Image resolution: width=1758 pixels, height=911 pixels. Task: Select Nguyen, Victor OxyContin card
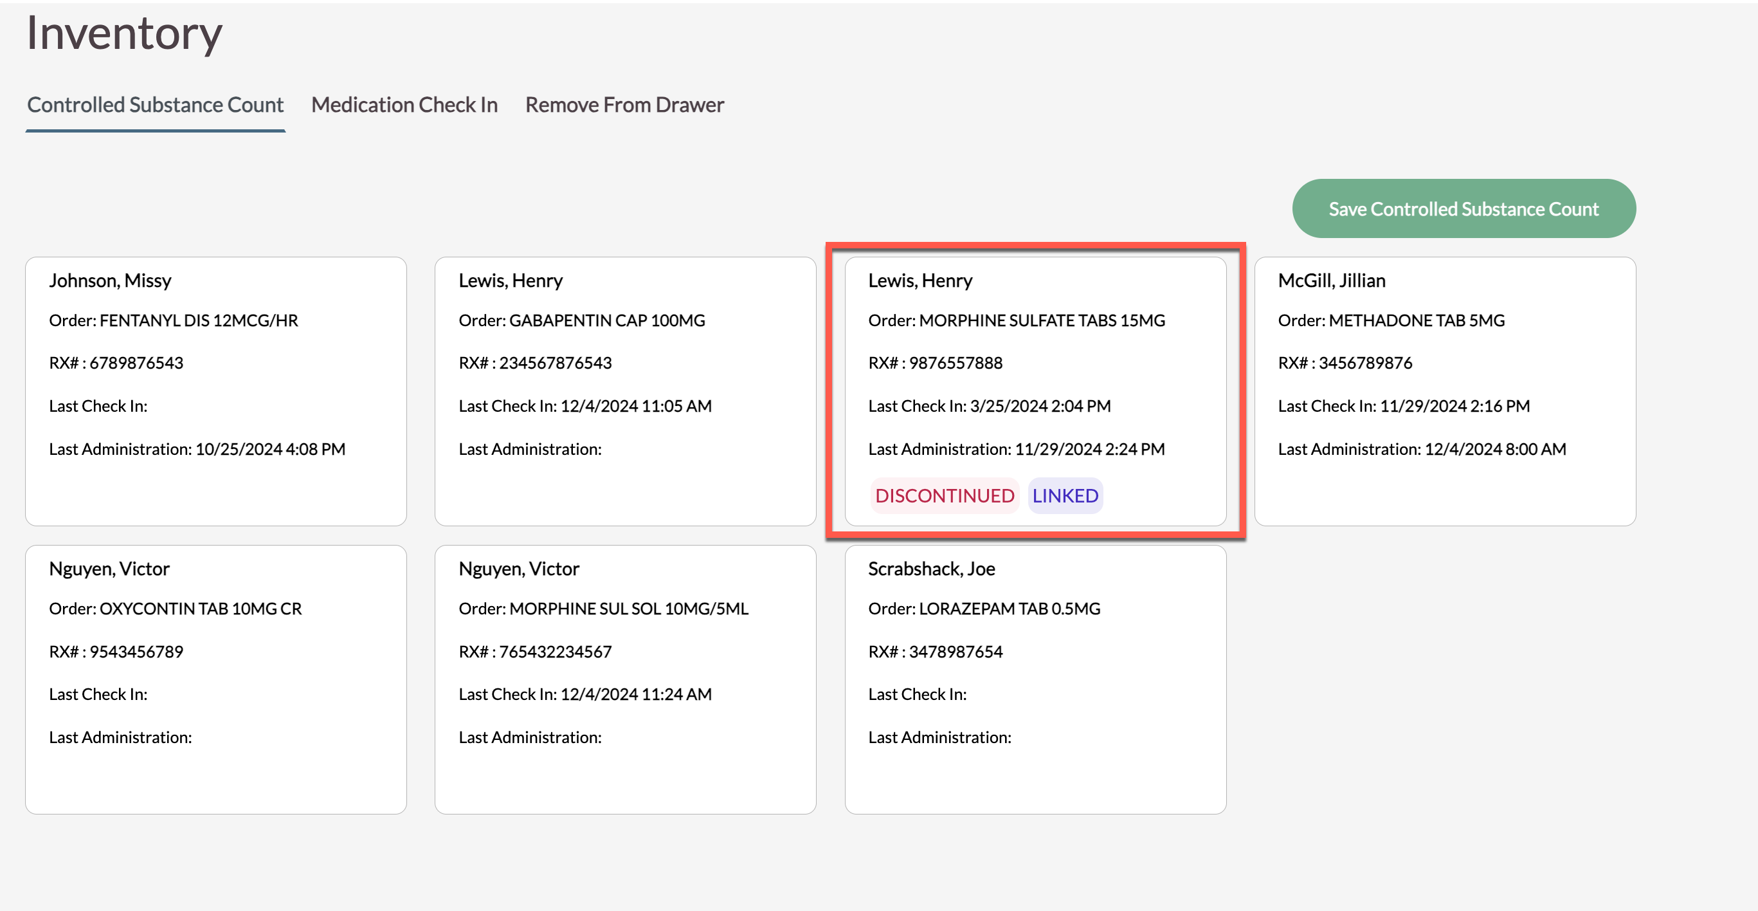[215, 679]
